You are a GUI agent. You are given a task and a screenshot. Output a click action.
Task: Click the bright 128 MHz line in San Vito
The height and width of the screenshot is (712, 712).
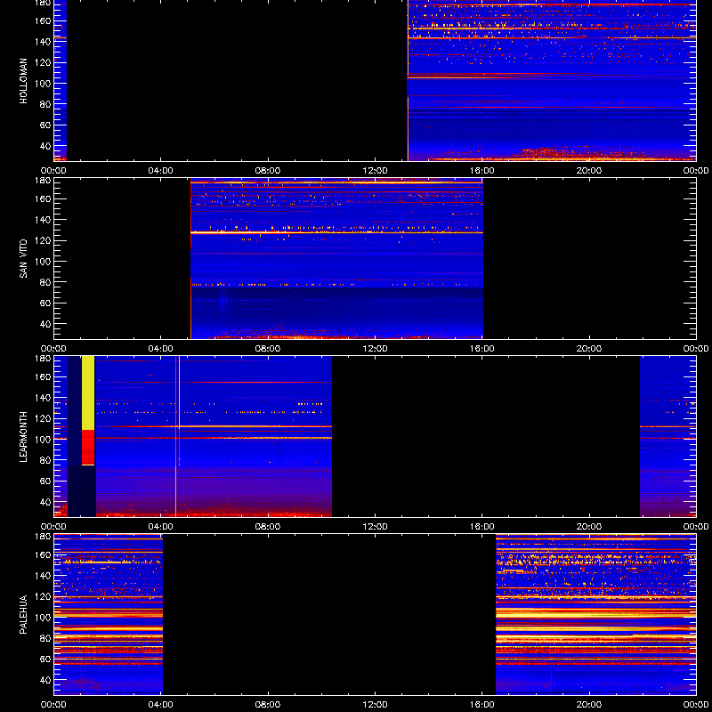337,232
